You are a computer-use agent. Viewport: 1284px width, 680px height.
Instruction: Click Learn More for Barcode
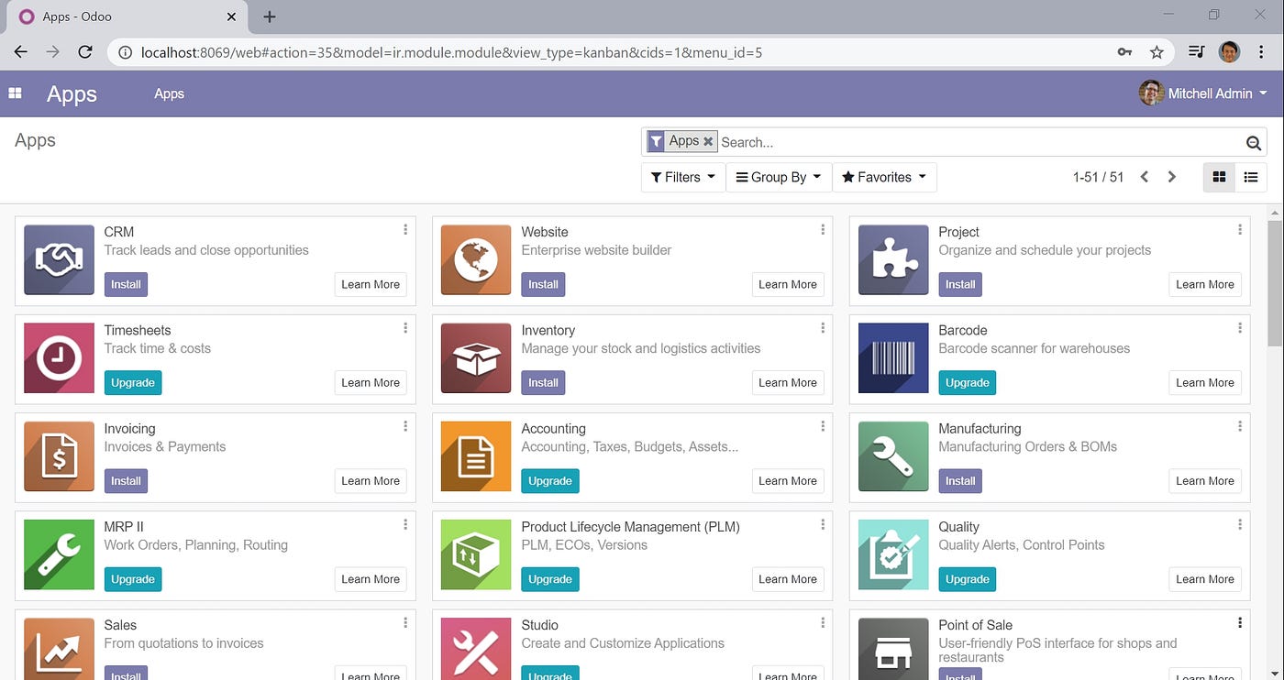coord(1205,382)
